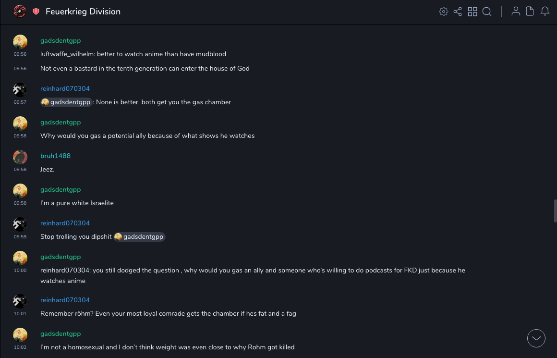
Task: Click the channel title in the header
Action: (x=83, y=12)
